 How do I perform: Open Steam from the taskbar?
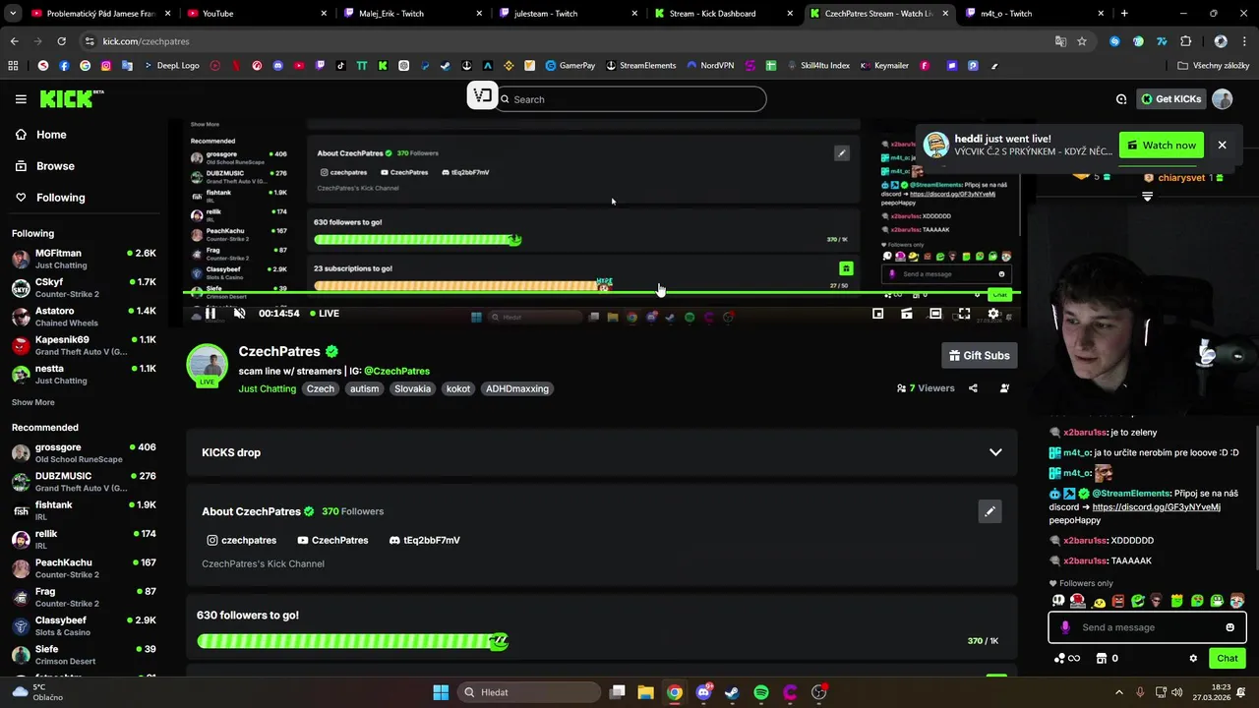732,692
